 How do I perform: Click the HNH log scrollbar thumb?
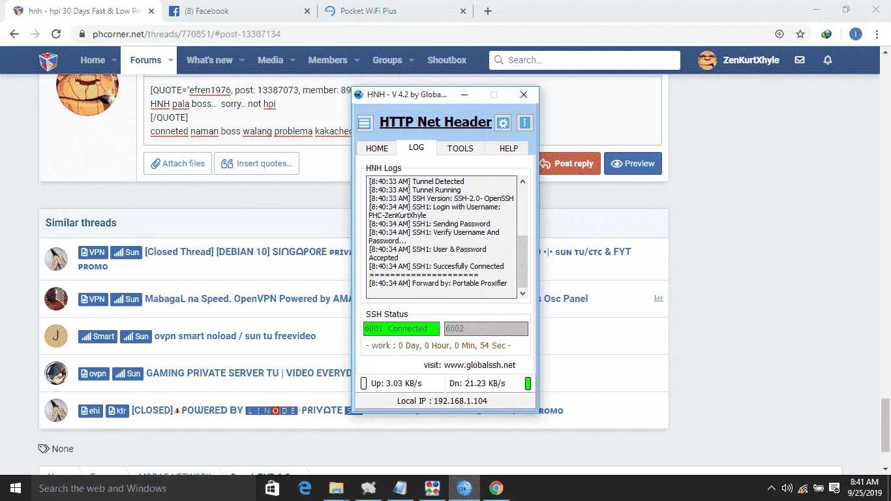(522, 262)
